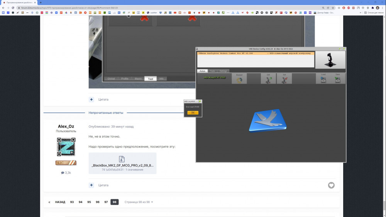Viewport: 386px width, 217px height.
Task: Click the НАЗАД pagination button
Action: point(60,202)
